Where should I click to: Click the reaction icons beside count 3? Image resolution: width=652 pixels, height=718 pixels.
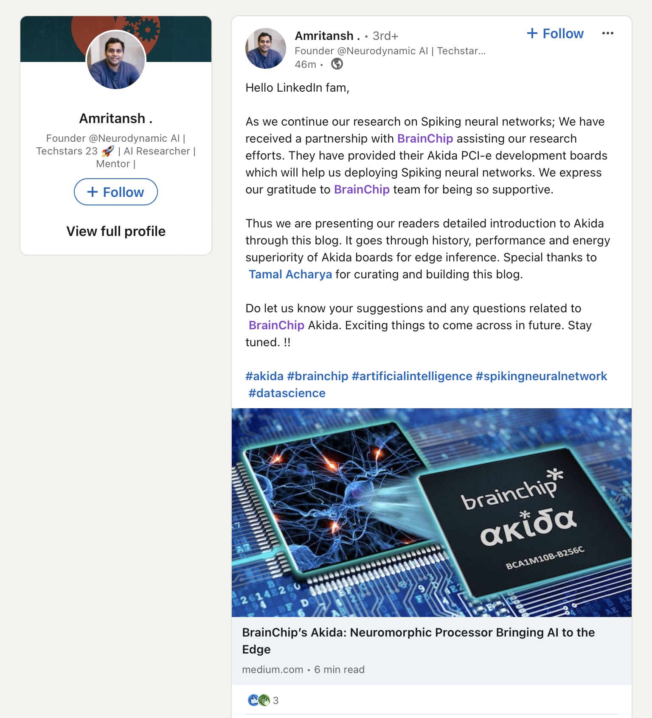pyautogui.click(x=259, y=700)
